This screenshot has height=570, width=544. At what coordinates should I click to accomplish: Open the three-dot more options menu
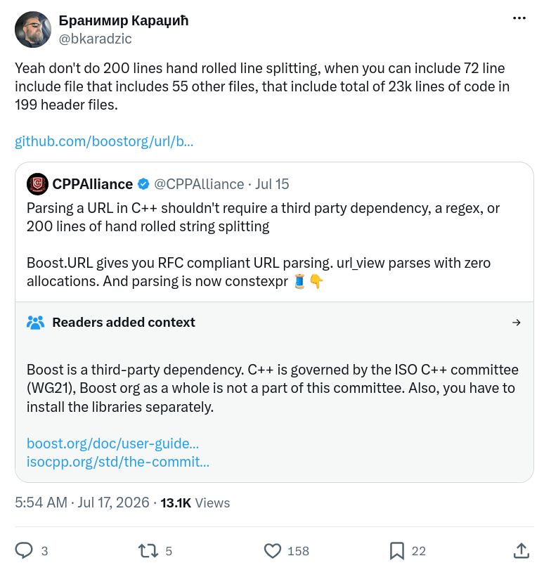pyautogui.click(x=519, y=18)
